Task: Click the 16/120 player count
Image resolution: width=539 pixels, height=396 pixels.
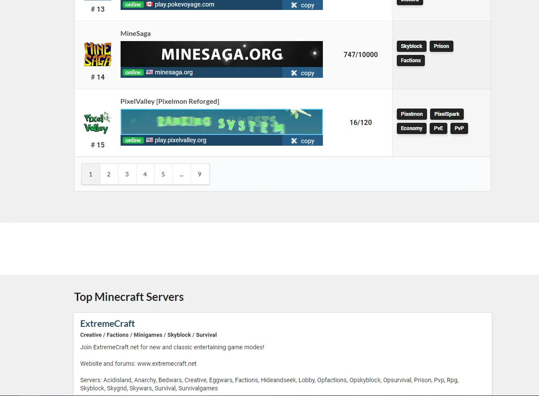Action: pos(360,122)
